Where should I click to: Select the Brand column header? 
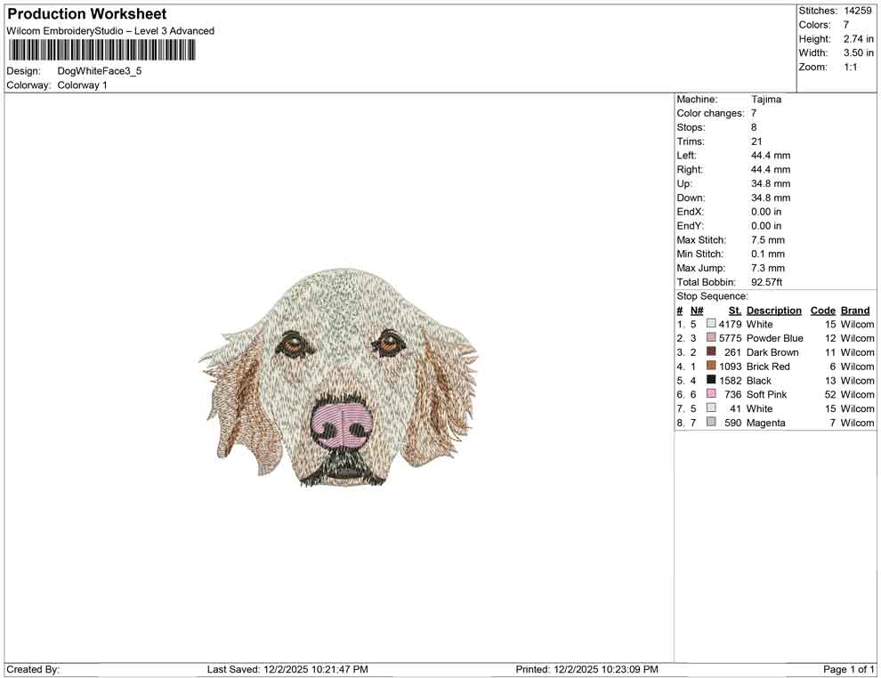[854, 310]
